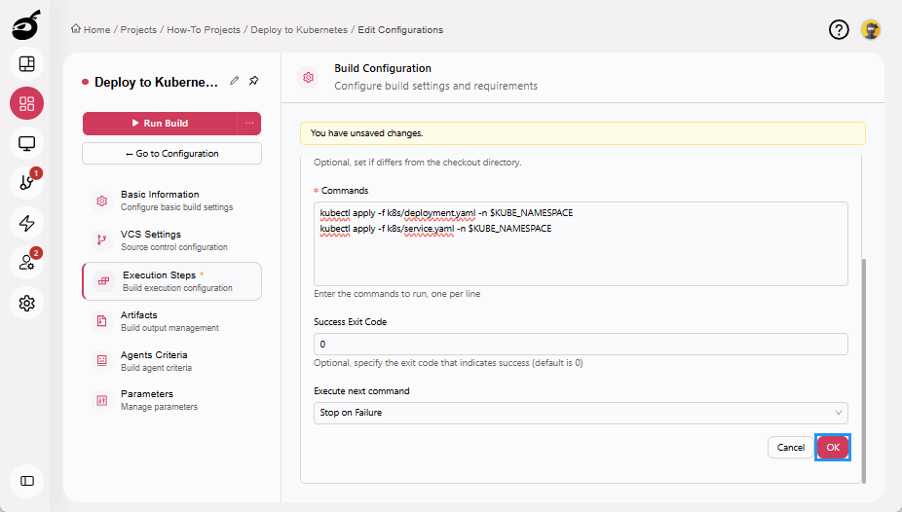This screenshot has height=512, width=902.
Task: Click the 'Execute next command' label
Action: pos(361,390)
